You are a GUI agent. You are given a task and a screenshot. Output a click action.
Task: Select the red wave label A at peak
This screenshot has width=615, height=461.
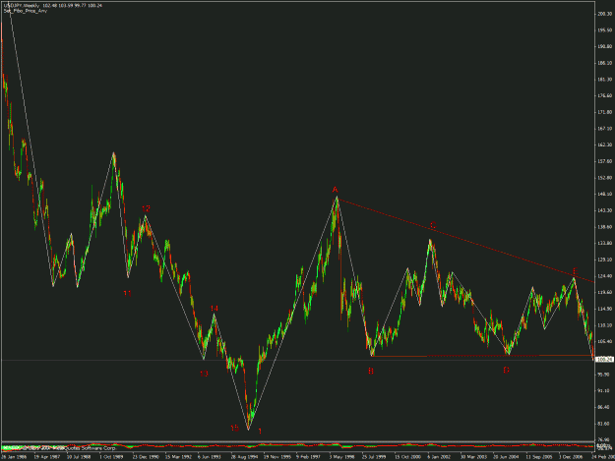click(x=335, y=190)
